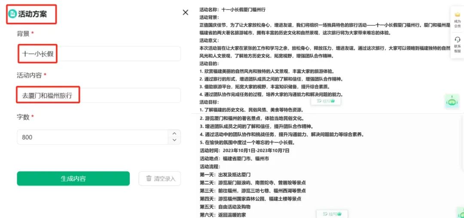464x218 pixels.
Task: Click the 活动方案 panel title
Action: (33, 14)
